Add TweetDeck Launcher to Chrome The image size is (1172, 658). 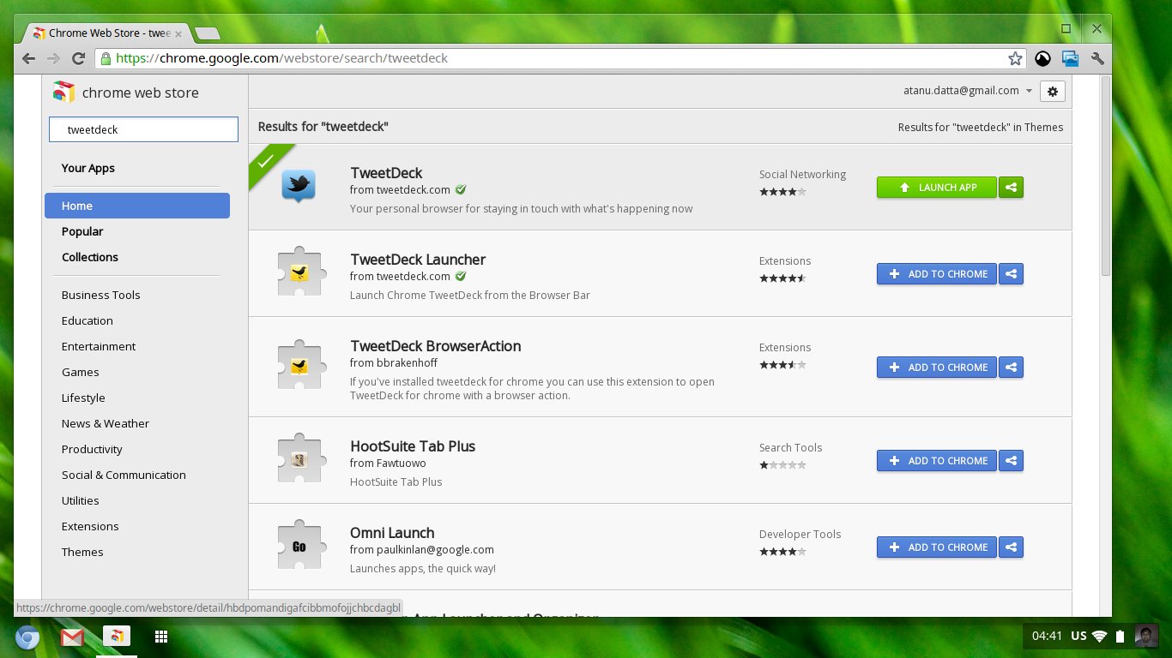[x=937, y=273]
